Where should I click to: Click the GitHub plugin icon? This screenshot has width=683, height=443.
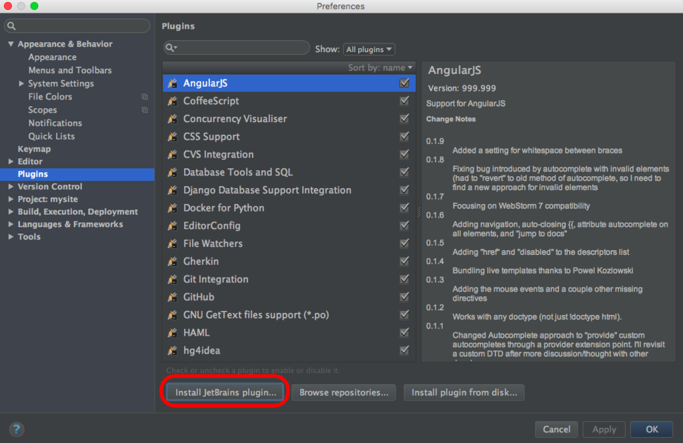point(173,297)
